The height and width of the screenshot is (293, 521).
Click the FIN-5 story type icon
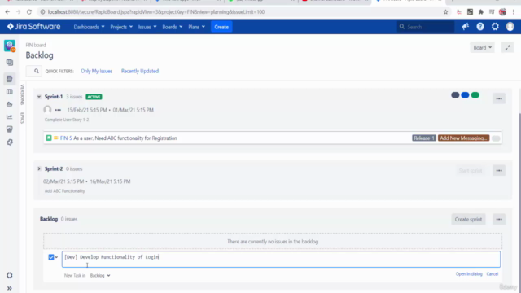click(x=49, y=138)
